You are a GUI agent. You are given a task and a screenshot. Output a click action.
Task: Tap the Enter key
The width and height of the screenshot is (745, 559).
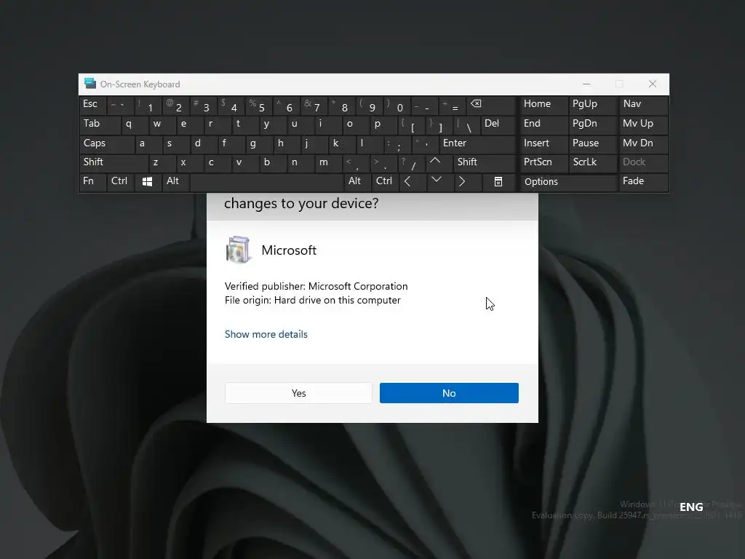tap(477, 143)
